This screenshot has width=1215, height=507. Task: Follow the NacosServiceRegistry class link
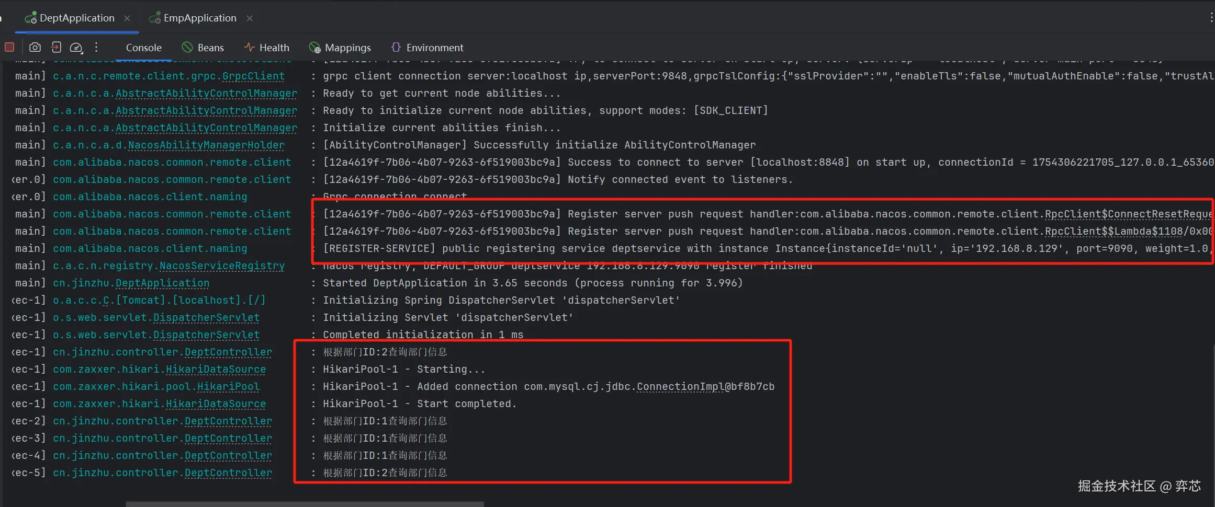pyautogui.click(x=222, y=266)
